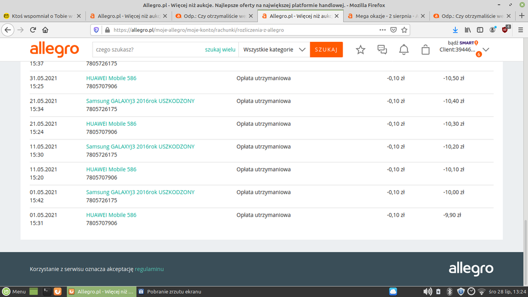This screenshot has width=528, height=297.
Task: Go back to the previous page
Action: [x=8, y=30]
